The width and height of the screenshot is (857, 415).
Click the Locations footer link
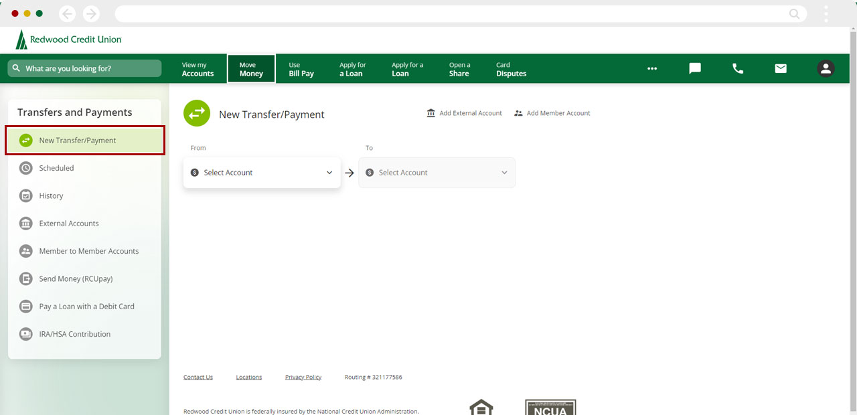(249, 378)
